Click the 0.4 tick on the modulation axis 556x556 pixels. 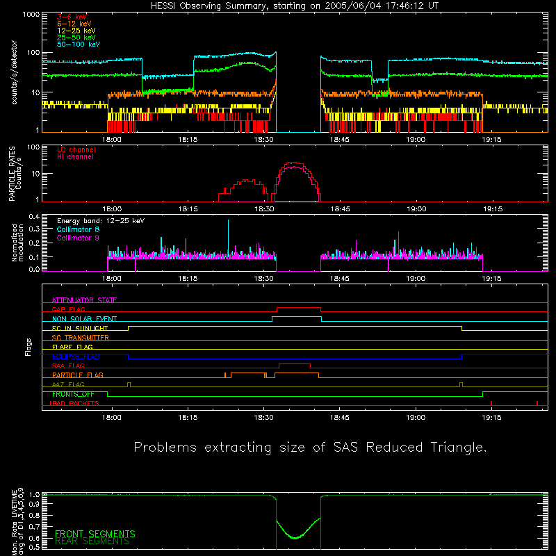[x=34, y=217]
